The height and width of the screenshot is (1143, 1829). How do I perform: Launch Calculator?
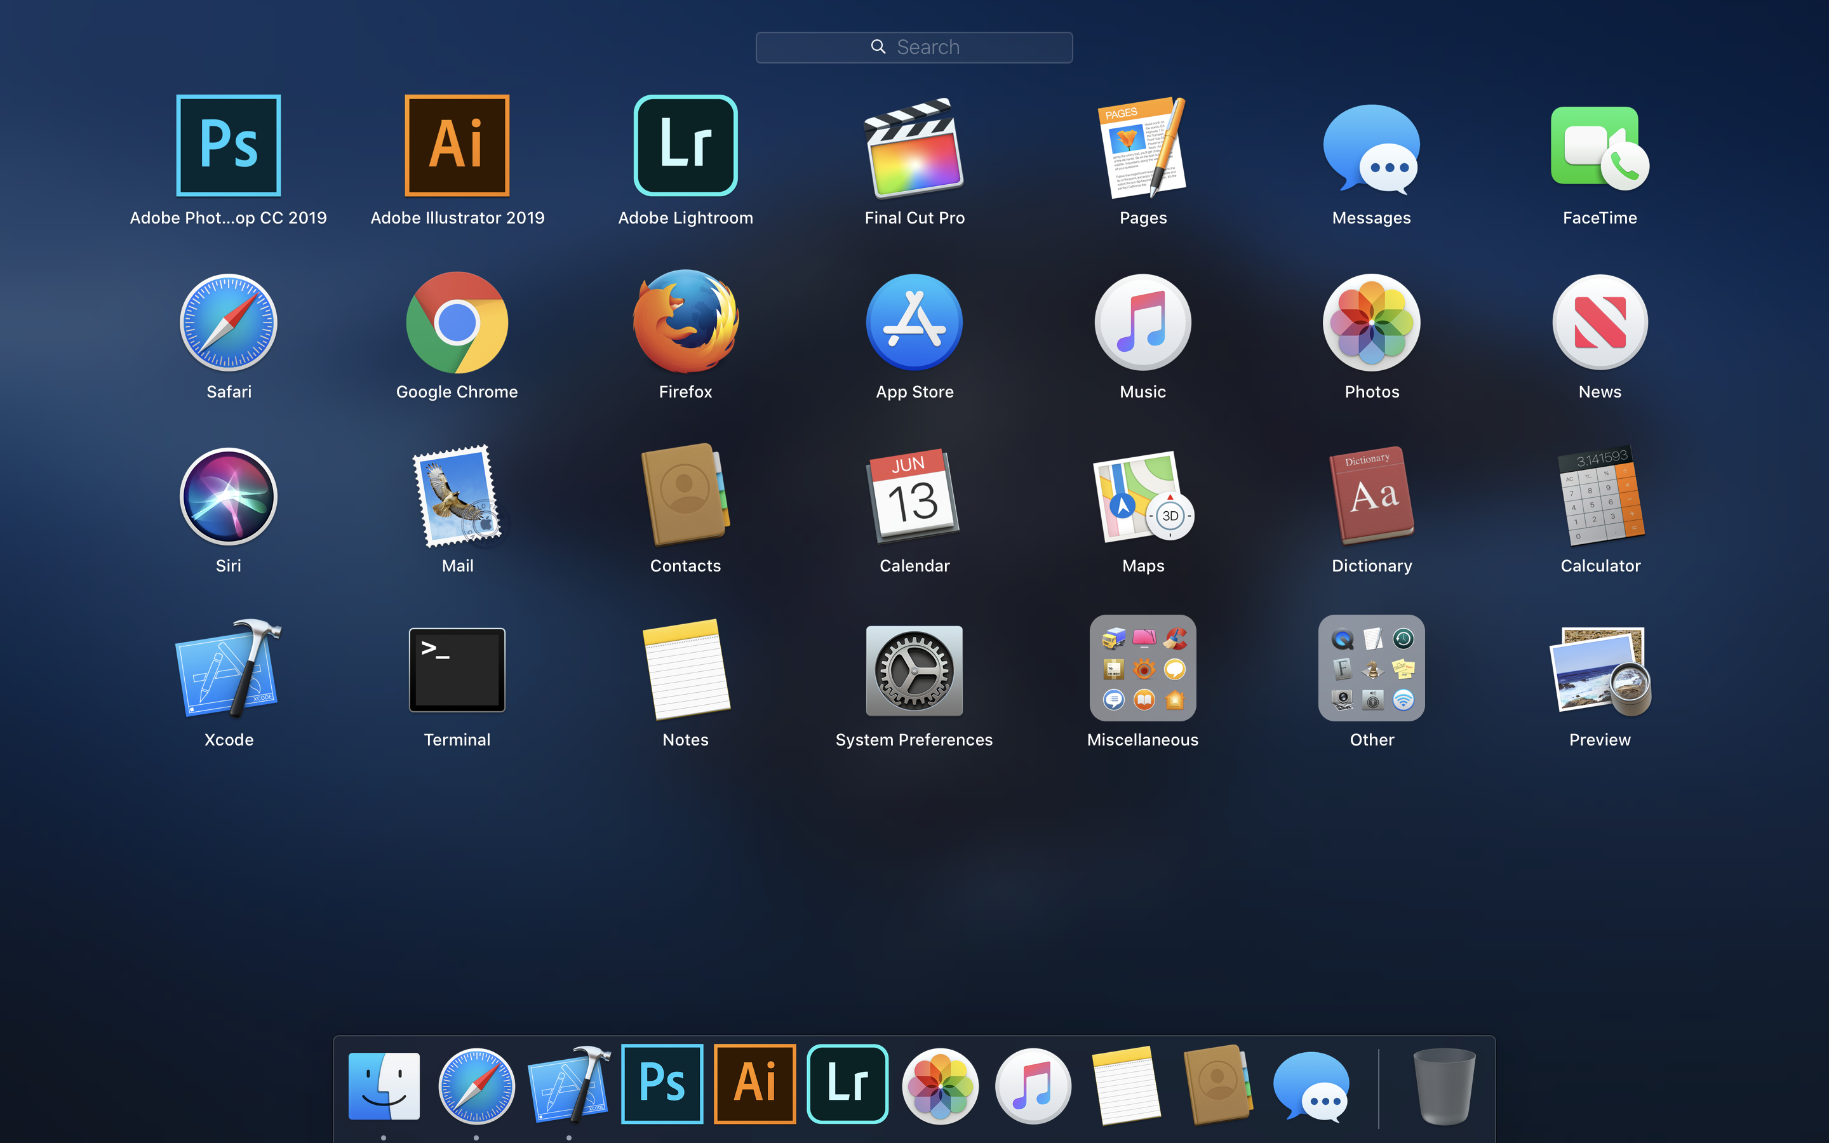(x=1600, y=496)
